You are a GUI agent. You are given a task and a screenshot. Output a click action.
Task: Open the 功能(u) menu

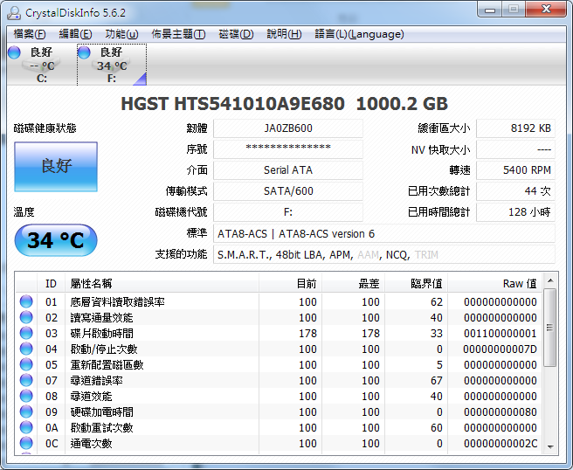click(x=121, y=34)
